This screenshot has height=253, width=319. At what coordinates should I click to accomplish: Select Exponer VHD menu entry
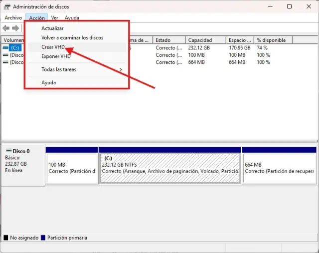coord(56,56)
